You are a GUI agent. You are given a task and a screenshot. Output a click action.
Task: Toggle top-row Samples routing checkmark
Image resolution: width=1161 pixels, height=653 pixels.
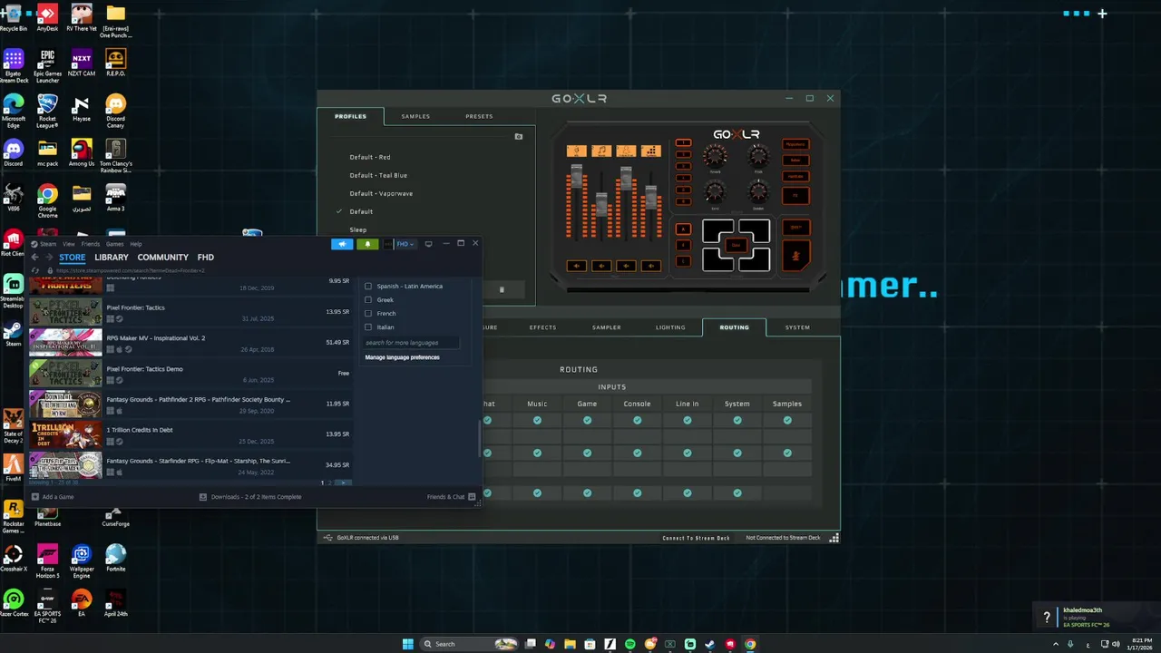[x=787, y=420]
